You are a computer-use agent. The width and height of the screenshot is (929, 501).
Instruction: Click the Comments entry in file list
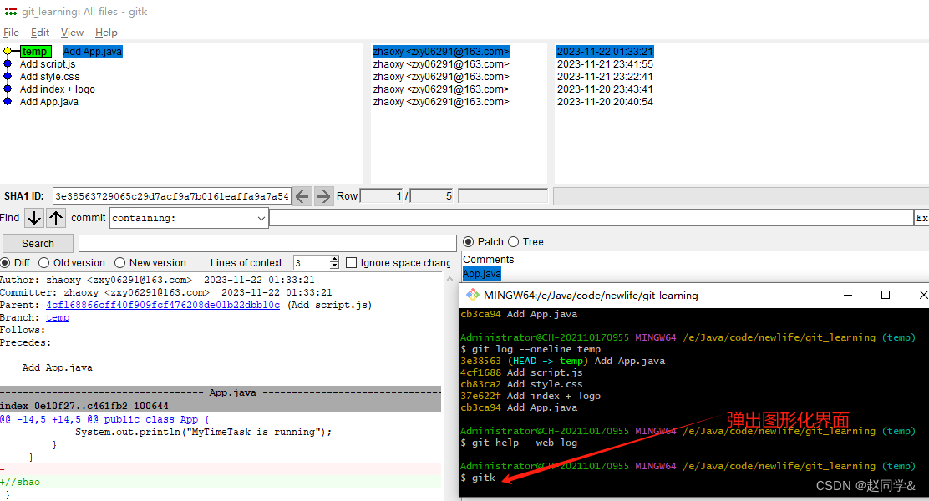(488, 260)
